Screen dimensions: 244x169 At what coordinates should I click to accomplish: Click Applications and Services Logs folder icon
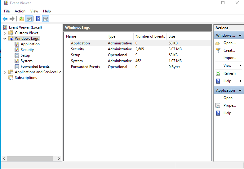point(11,72)
